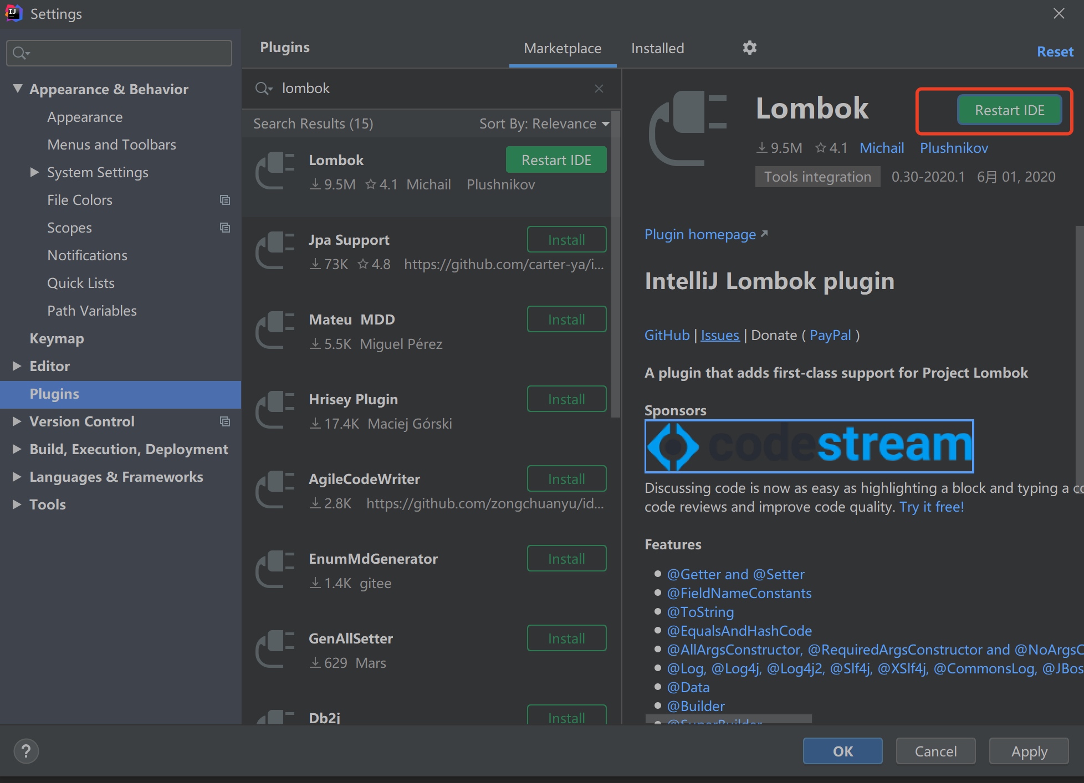Click Restart IDE button in Lombok details header
This screenshot has width=1084, height=783.
1010,110
